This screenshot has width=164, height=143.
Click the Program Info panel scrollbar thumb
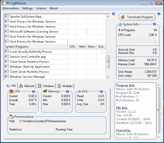click(x=158, y=110)
